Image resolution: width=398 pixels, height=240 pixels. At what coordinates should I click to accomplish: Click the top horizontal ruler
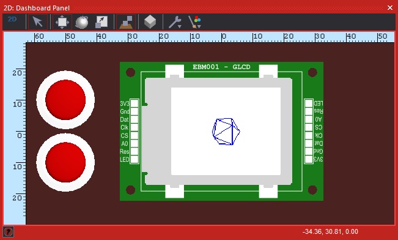[210, 37]
